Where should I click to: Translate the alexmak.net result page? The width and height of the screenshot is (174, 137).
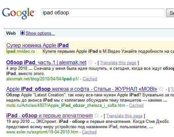pos(118,63)
